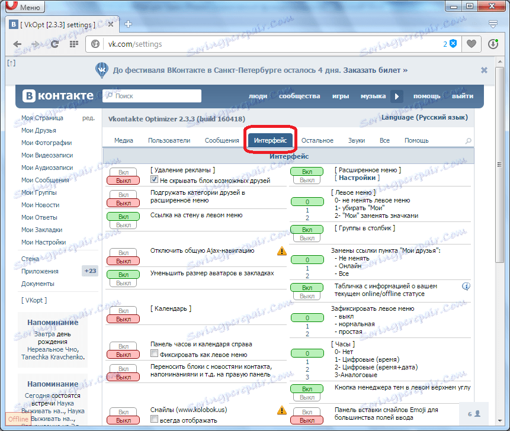Open Мои Настройки in left menu
Viewport: 510px width, 431px height.
click(x=44, y=242)
